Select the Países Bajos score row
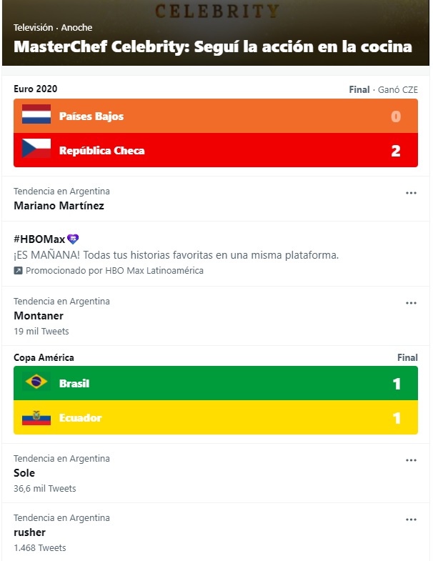This screenshot has height=561, width=433. click(x=216, y=116)
